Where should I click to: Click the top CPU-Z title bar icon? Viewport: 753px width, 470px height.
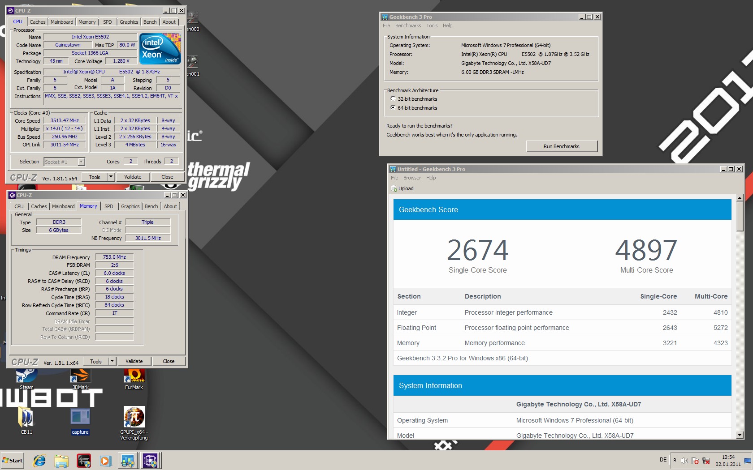[x=11, y=10]
